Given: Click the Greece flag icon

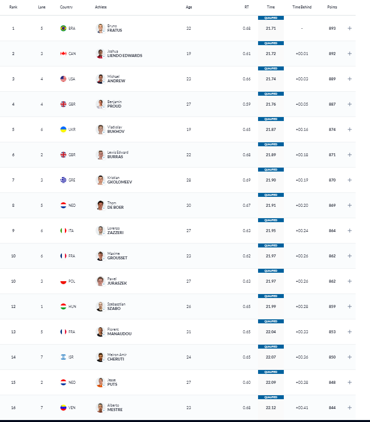Looking at the screenshot, I should point(63,180).
